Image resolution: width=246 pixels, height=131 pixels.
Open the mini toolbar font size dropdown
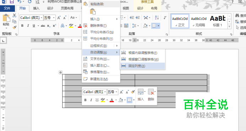tap(116, 92)
